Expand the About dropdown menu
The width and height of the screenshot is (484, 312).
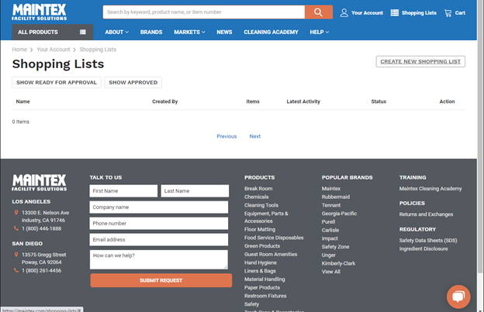pos(116,32)
